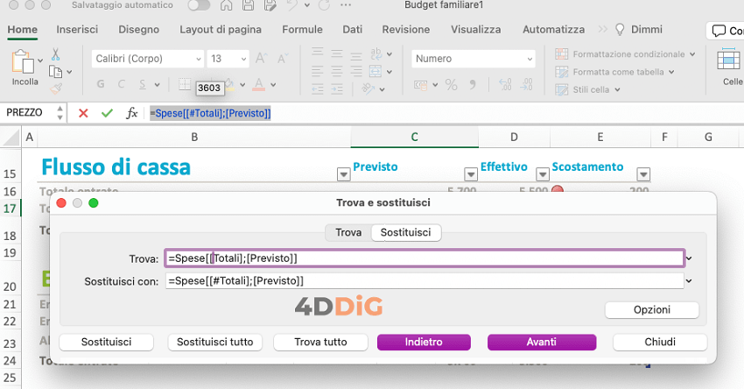Click the merge and center icon
The width and height of the screenshot is (744, 389).
click(x=376, y=71)
